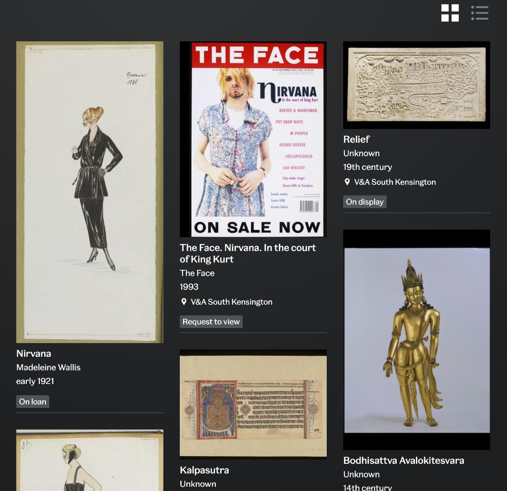The image size is (507, 491).
Task: Switch to grid view layout
Action: (x=450, y=13)
